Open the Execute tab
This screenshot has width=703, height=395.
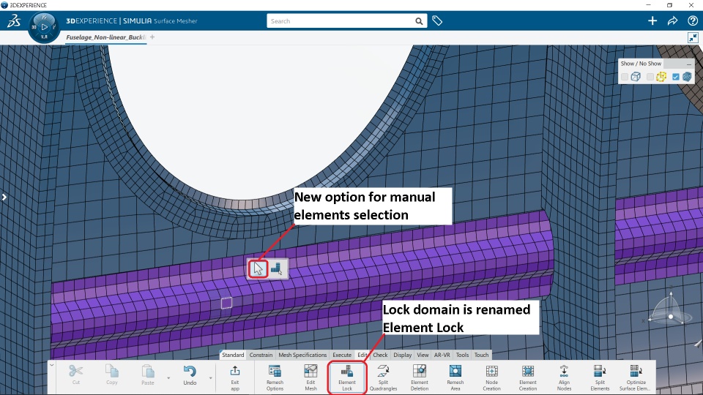pos(342,355)
